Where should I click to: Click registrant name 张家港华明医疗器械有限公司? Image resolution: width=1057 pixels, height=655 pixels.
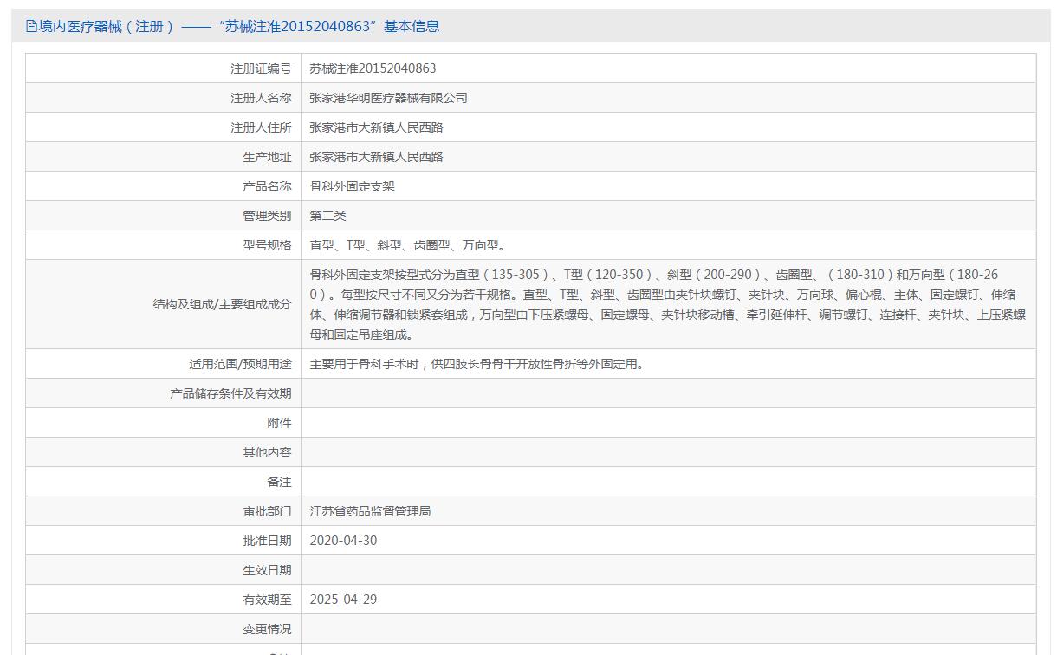[388, 98]
